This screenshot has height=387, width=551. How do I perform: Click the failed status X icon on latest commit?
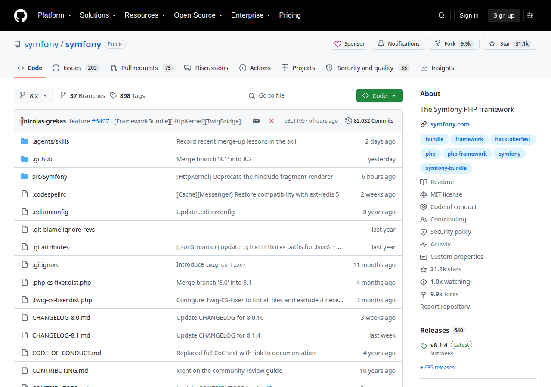point(272,121)
